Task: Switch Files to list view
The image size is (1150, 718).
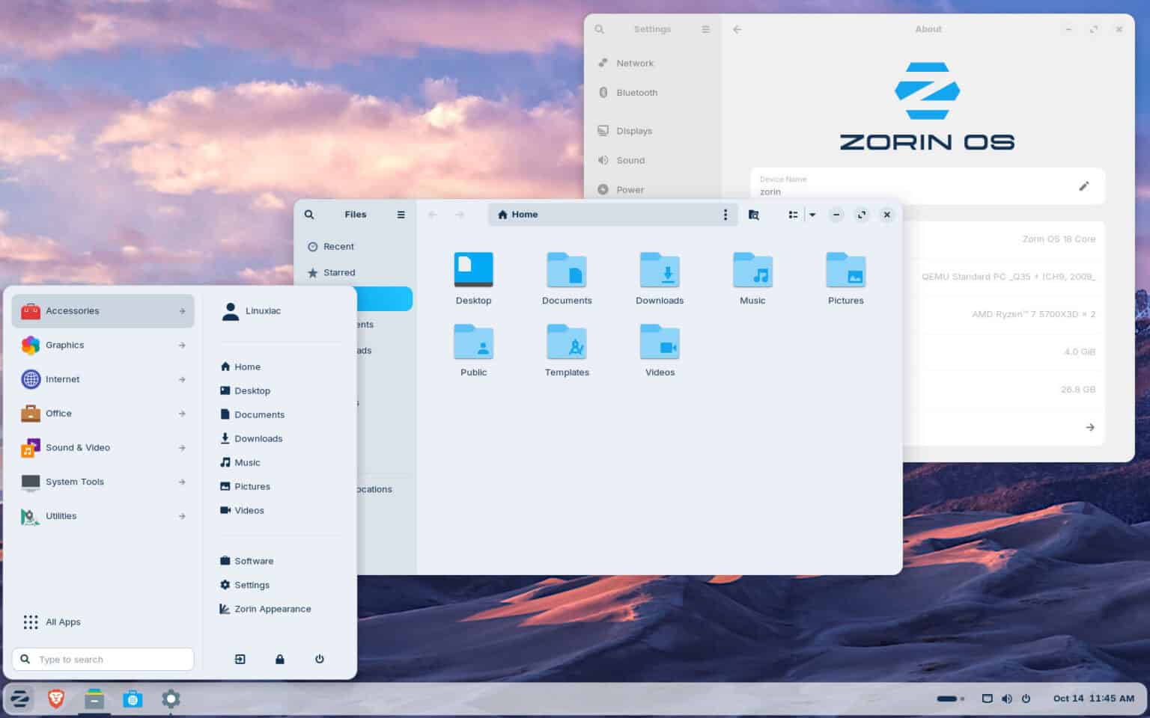Action: (x=793, y=215)
